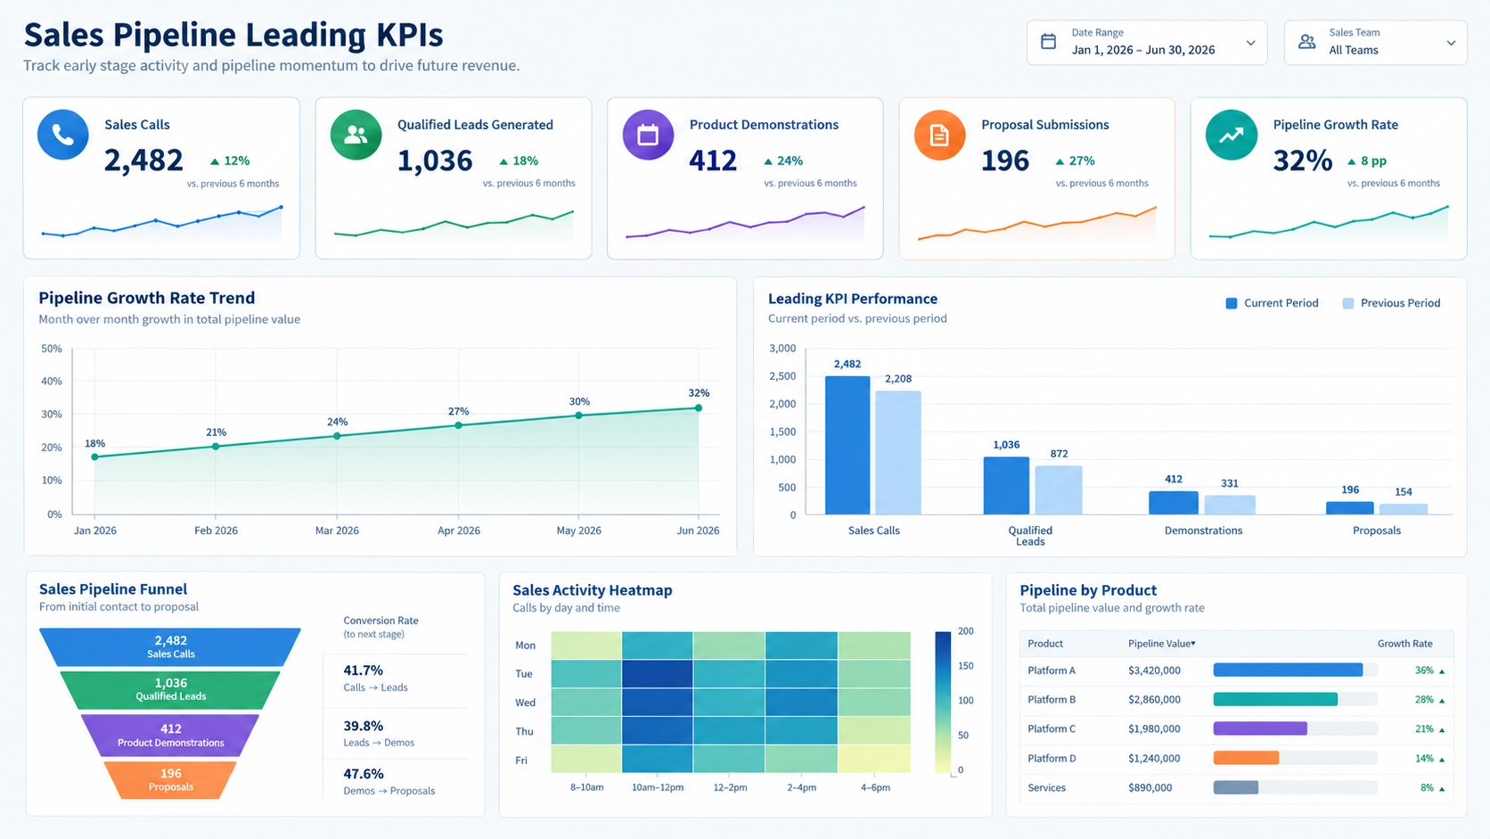Click the heatmap color scale bar
Viewport: 1490px width, 839px height.
[x=943, y=702]
